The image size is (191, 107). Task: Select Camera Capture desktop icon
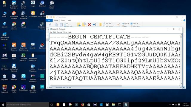click(23, 5)
